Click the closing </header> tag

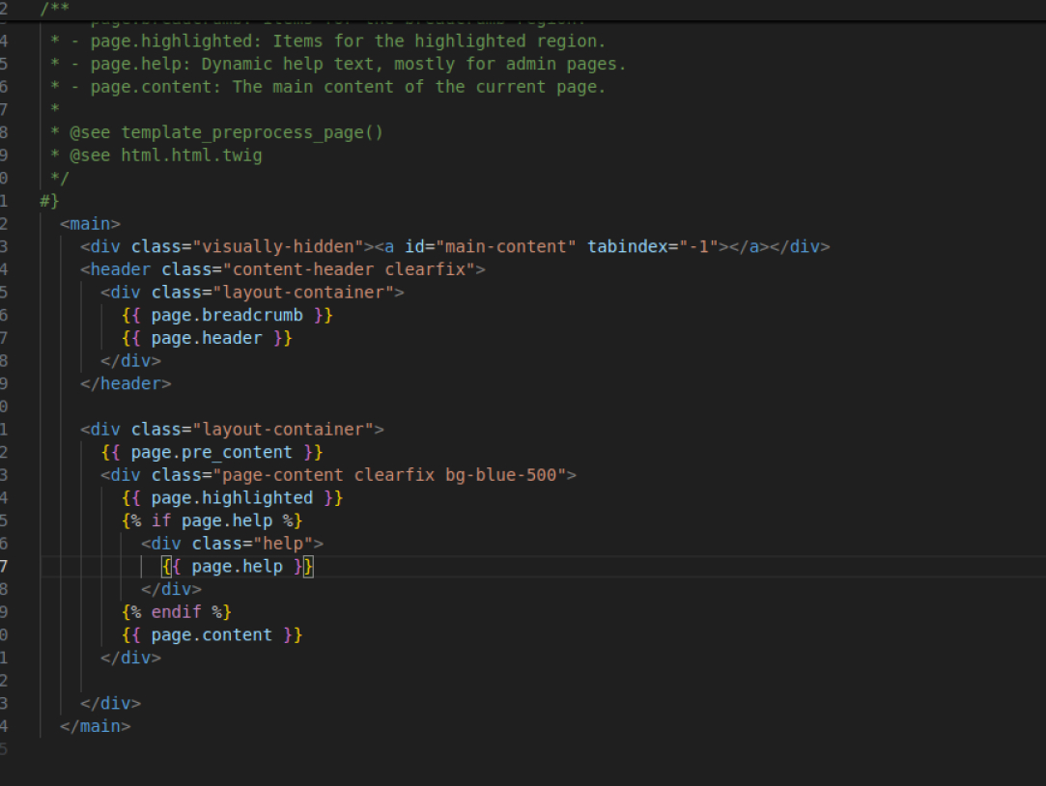click(x=126, y=383)
